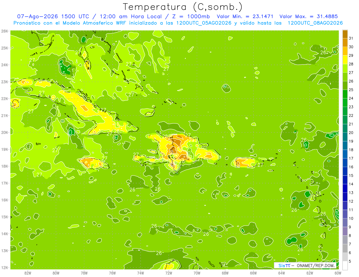Click the yellow swatch between legend 28 and 29
359x277 pixels.
tap(345, 60)
